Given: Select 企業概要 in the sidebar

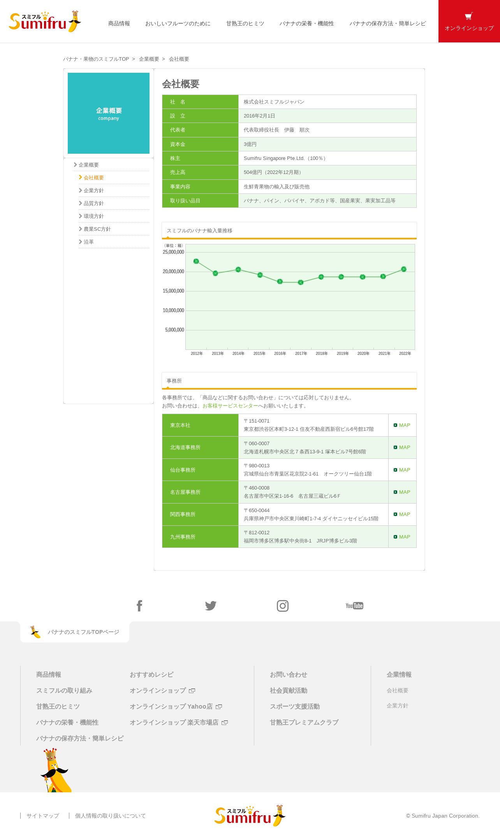Looking at the screenshot, I should 89,165.
